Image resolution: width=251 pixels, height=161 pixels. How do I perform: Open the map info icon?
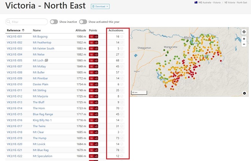pos(244,93)
